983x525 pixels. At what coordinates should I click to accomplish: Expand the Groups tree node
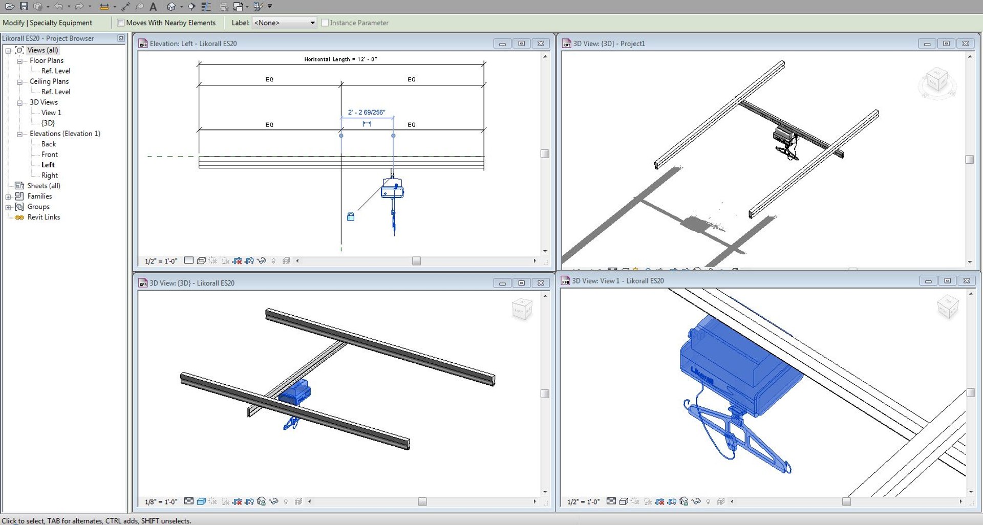click(8, 207)
